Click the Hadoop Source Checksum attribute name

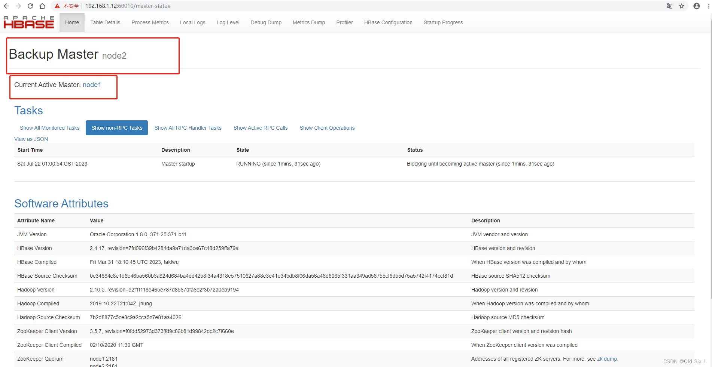(49, 317)
